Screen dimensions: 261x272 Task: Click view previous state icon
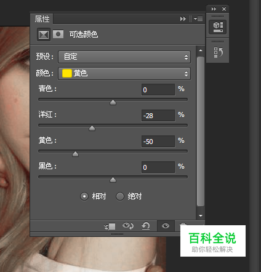(x=128, y=226)
